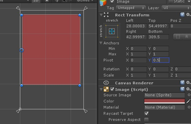
Task: Edit the Right value 42.99997
Action: (136, 37)
